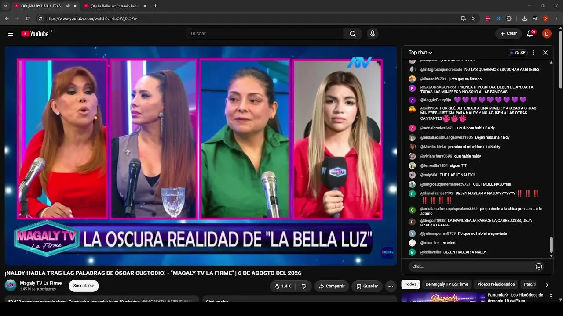Viewport: 563px width, 316px height.
Task: Click the live chat scrollbar thumb
Action: (x=551, y=245)
